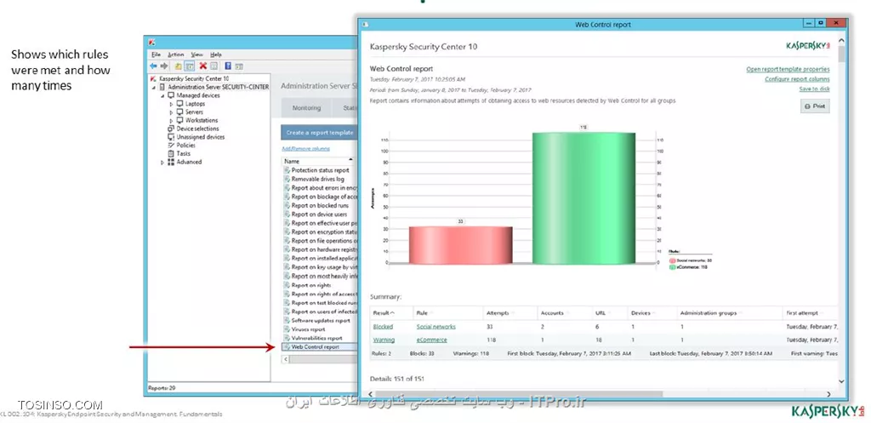Click the Workstations node icon
Image resolution: width=871 pixels, height=423 pixels.
pos(180,120)
